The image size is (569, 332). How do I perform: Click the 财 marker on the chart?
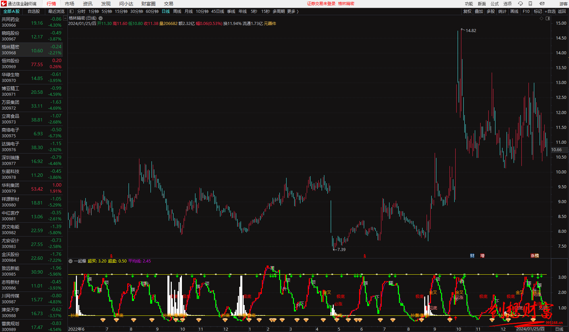pos(472,256)
